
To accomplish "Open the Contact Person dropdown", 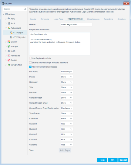I will pyautogui.click(x=67, y=98).
